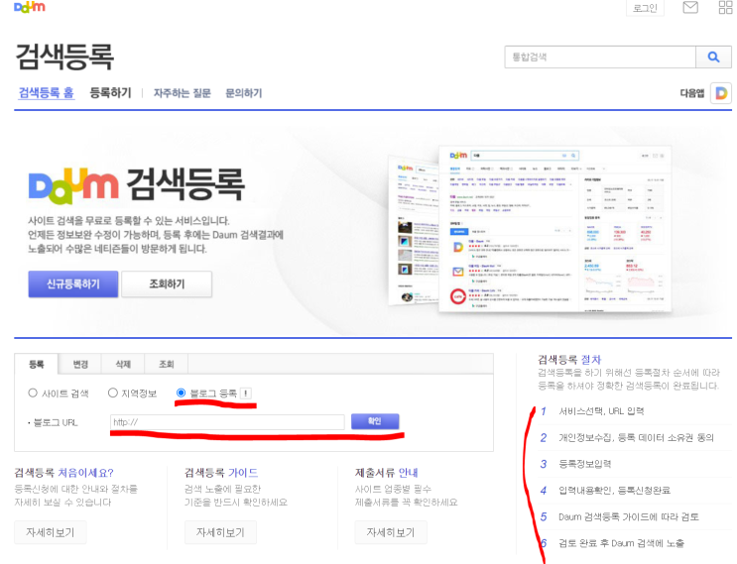Click the 신규등록하기 button
The height and width of the screenshot is (564, 737).
(x=72, y=284)
